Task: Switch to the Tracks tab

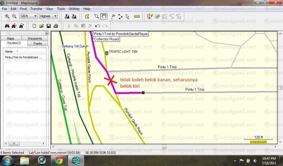Action: 37,43
